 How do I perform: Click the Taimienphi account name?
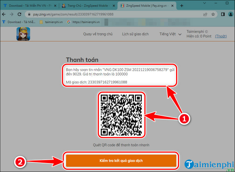pos(195,32)
